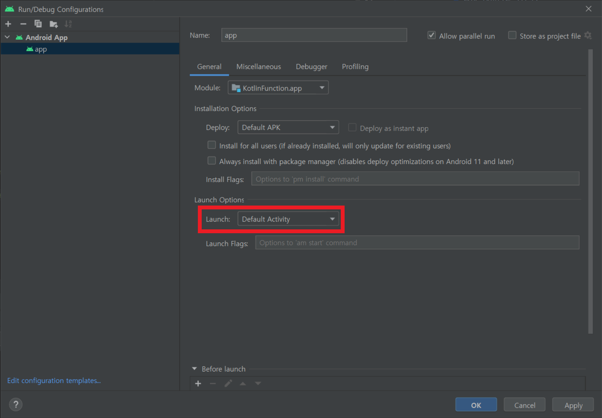Open the help dialog
The width and height of the screenshot is (602, 418).
pos(15,404)
